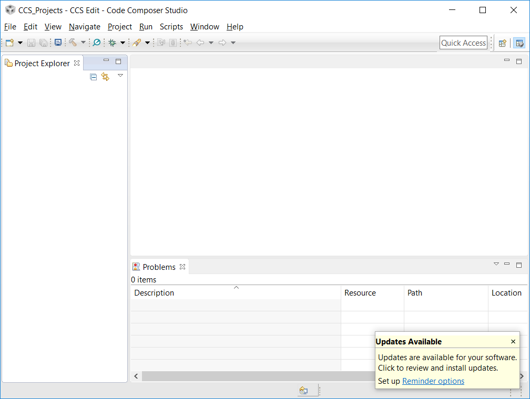Select the Build hammer icon
The image size is (530, 399).
[72, 43]
